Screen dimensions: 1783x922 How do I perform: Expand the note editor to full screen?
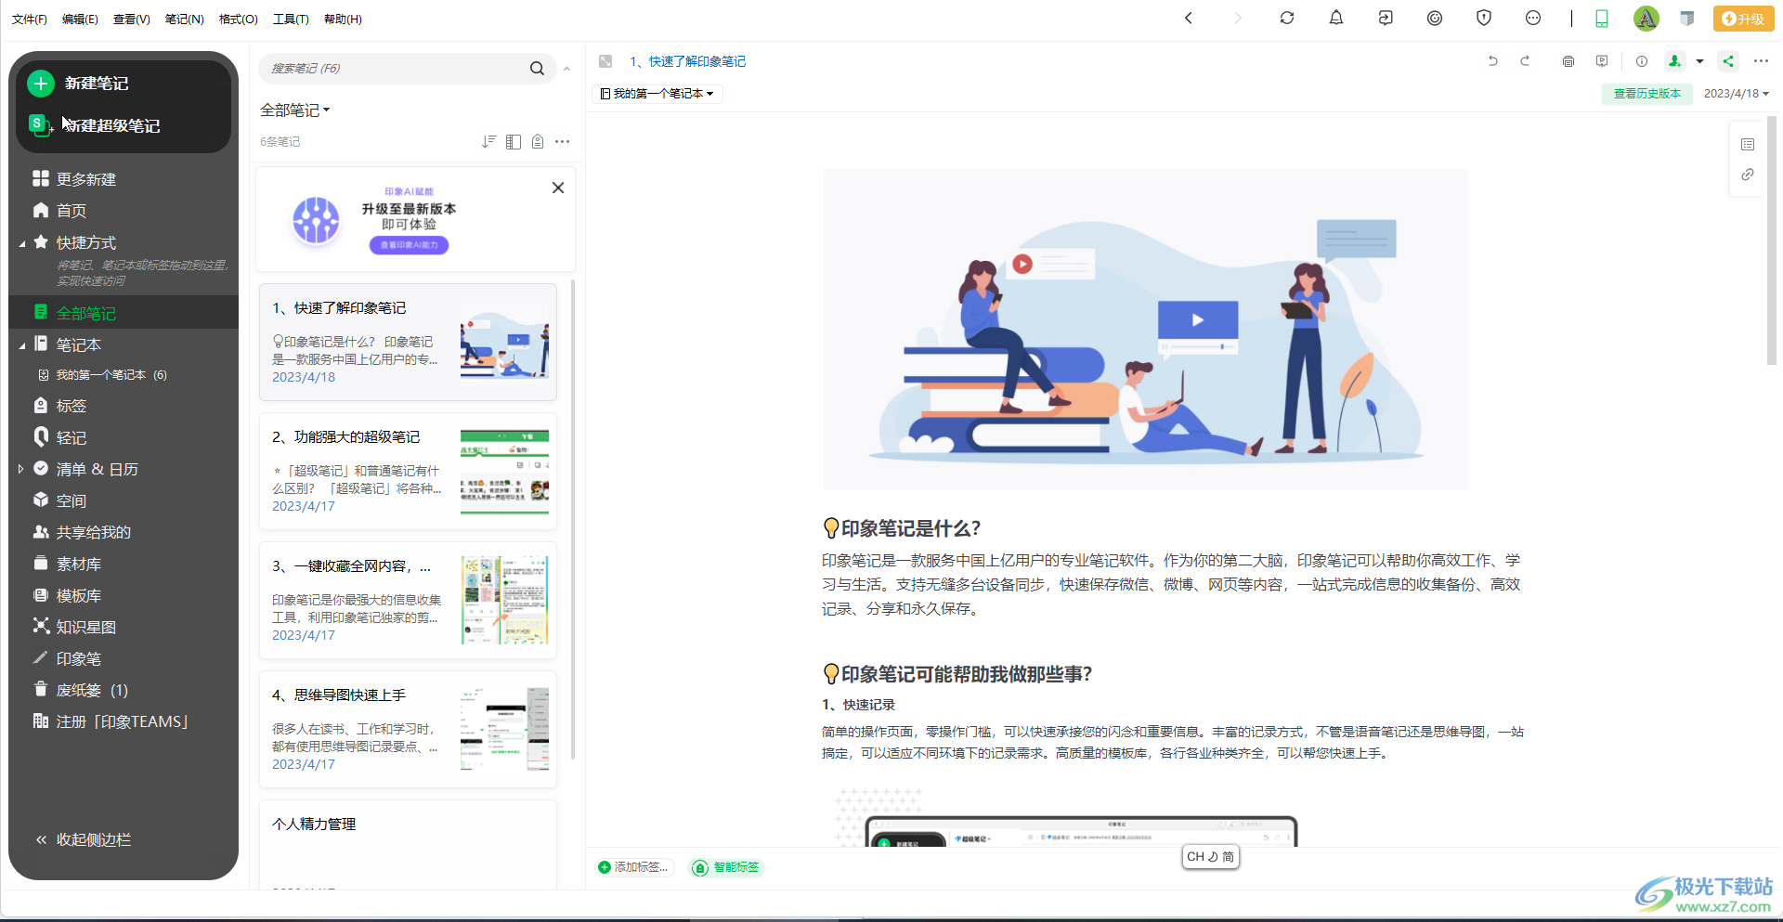[x=605, y=61]
